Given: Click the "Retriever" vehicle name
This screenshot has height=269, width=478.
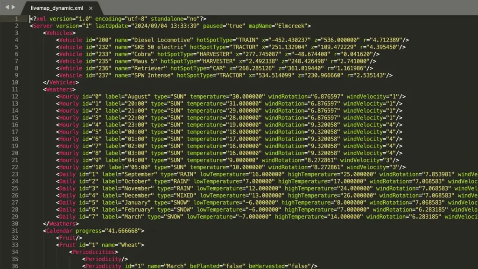Looking at the screenshot, I should [x=151, y=68].
